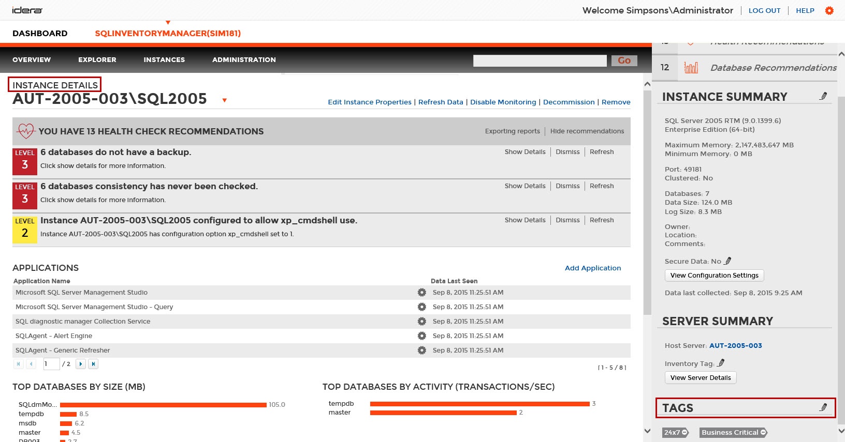Open the EXPLORER menu
Viewport: 845px width, 442px height.
click(x=97, y=60)
